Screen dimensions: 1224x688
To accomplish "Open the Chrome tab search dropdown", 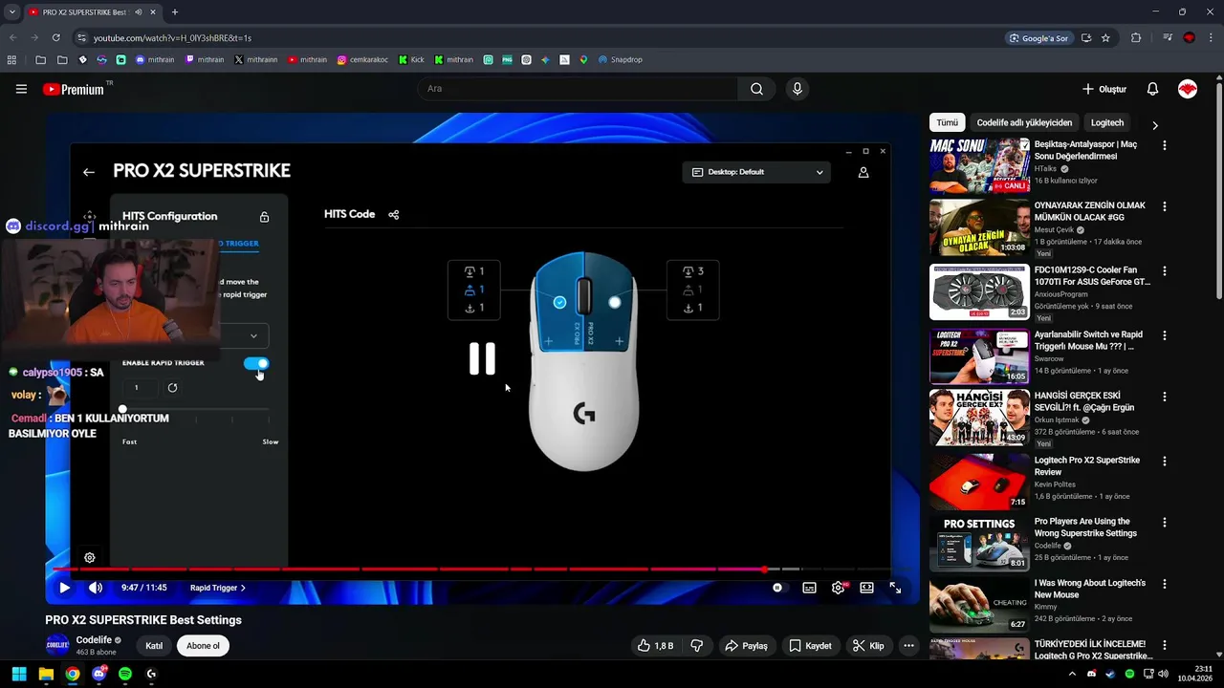I will pyautogui.click(x=12, y=12).
